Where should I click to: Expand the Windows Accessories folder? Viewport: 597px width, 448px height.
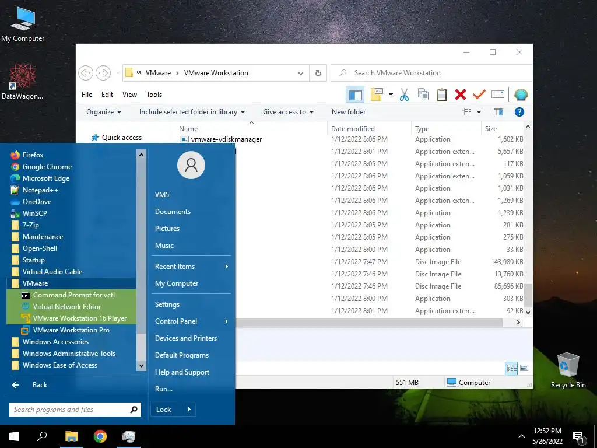click(72, 342)
